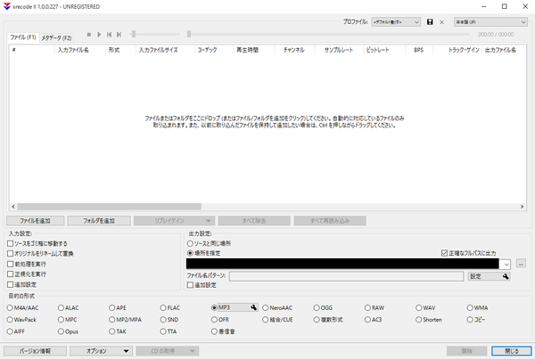Screen dimensions: 535x359
Task: Switch to the ファイル (F1) tab
Action: coord(23,37)
